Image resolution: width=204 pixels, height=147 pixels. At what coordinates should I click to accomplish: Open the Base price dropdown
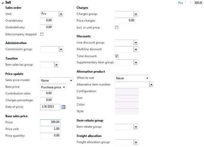point(64,87)
